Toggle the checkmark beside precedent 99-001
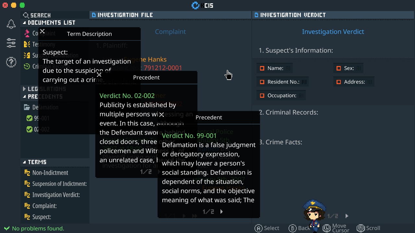The image size is (415, 233). (x=30, y=118)
